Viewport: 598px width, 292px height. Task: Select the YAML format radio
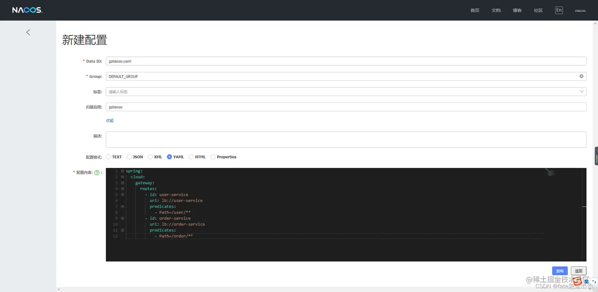click(169, 157)
